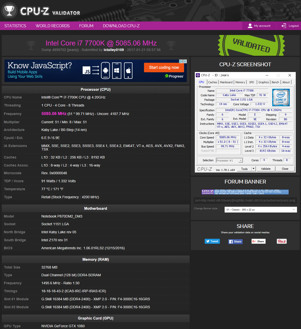
Task: Close the CPU-Z window with the X
Action: (x=290, y=75)
